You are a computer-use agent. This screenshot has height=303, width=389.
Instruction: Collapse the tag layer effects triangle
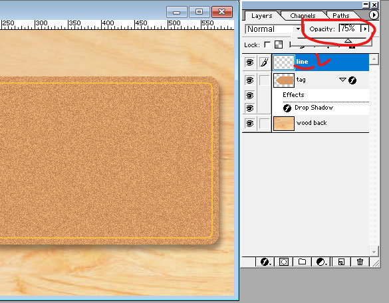[342, 80]
